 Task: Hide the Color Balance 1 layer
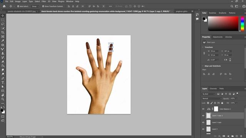203,109
